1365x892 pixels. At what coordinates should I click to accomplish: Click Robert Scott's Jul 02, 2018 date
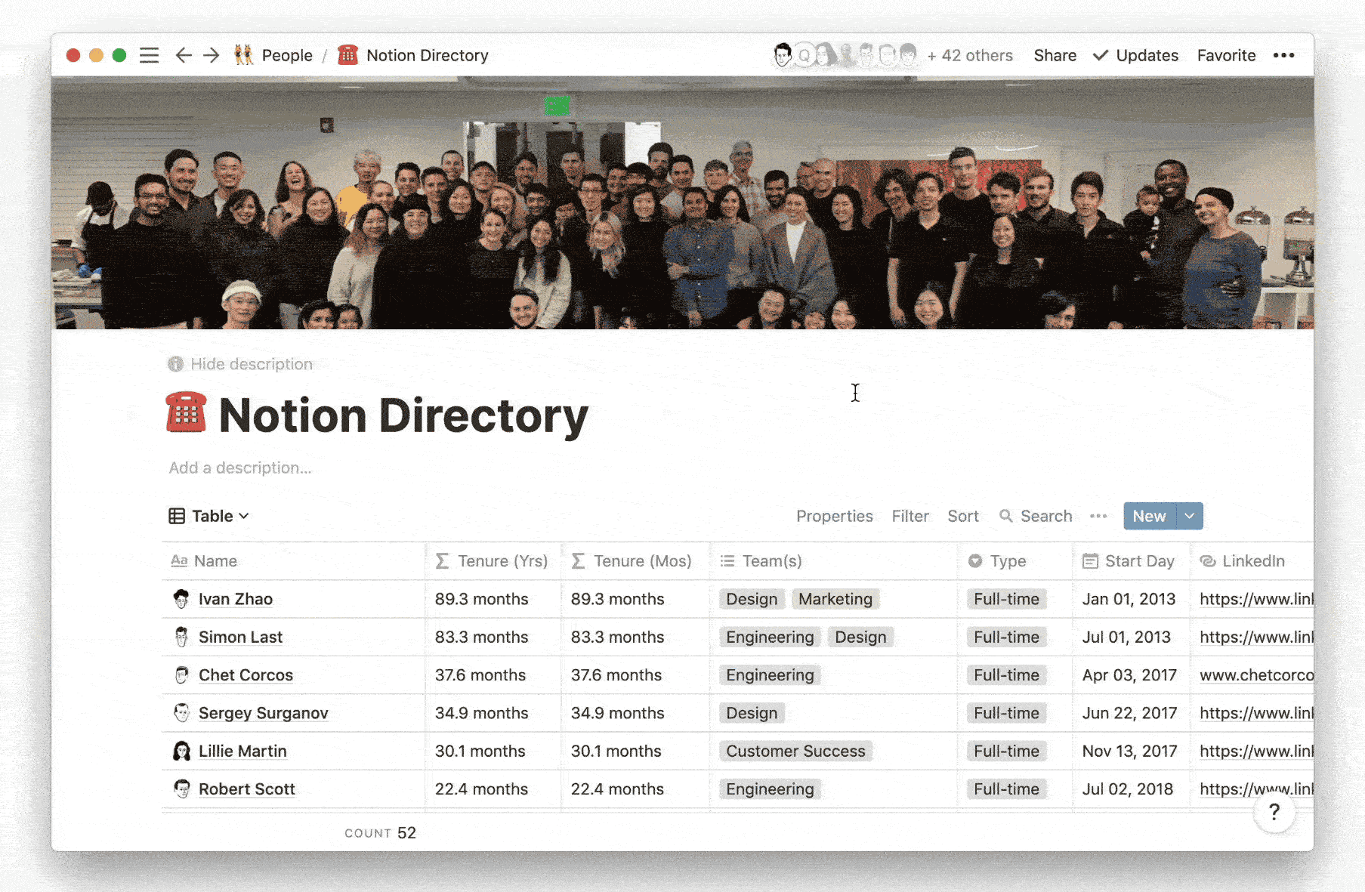coord(1127,789)
